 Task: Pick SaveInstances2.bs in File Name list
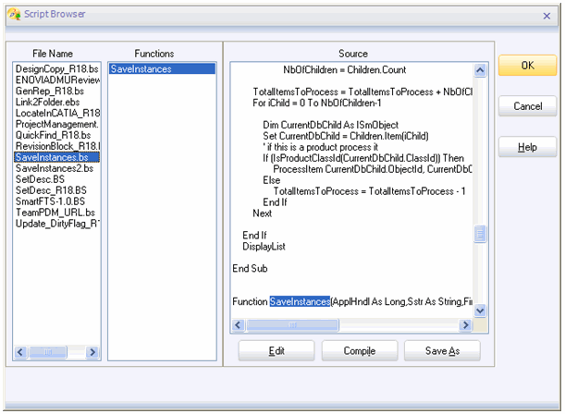[54, 169]
